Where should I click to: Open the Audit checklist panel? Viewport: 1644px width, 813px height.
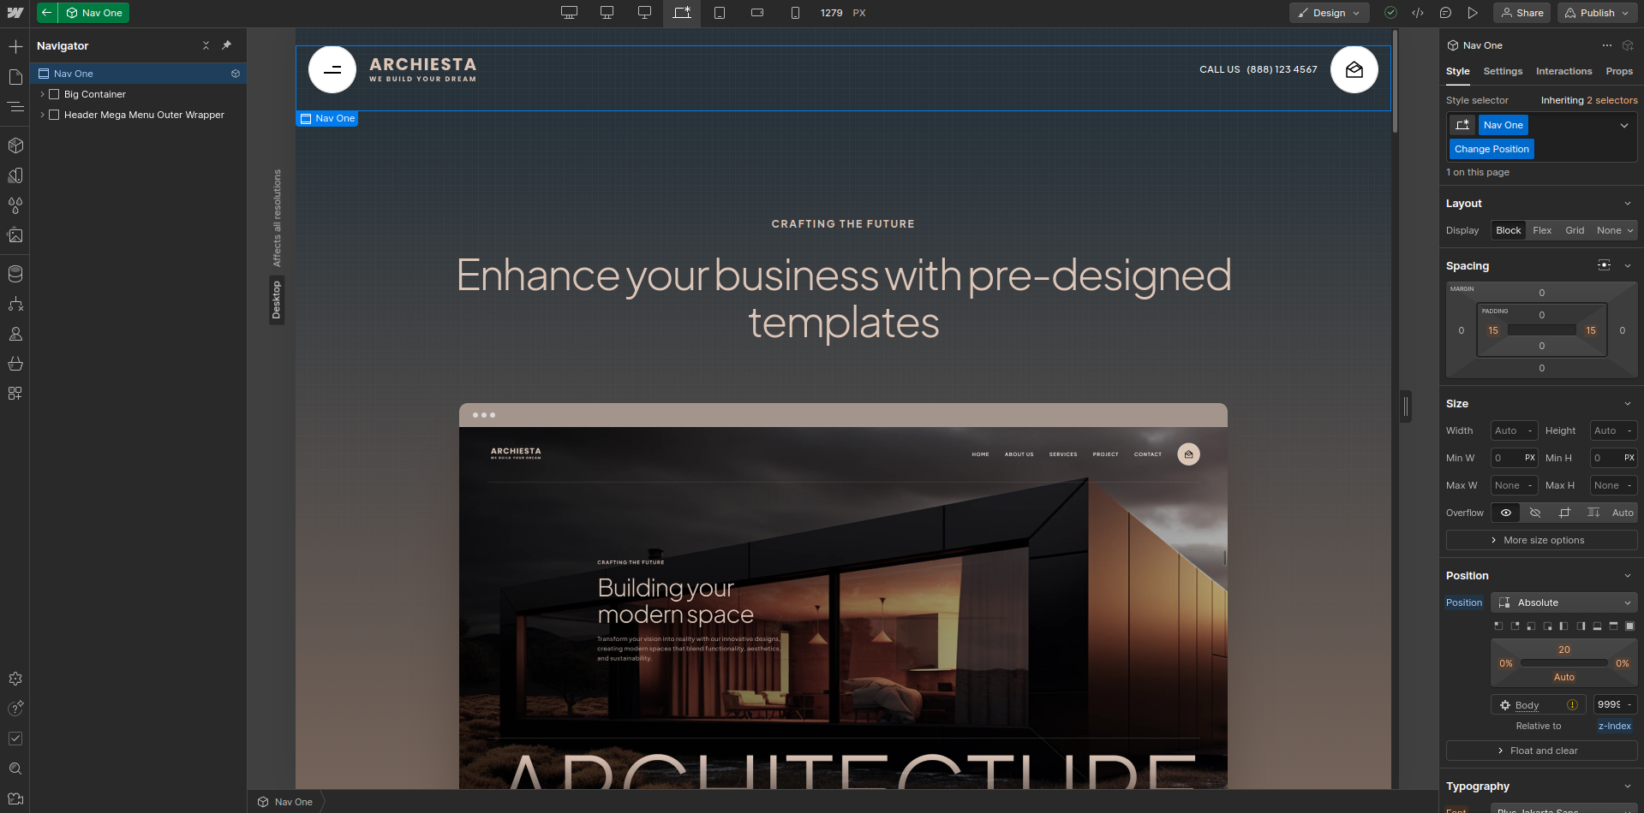tap(15, 739)
